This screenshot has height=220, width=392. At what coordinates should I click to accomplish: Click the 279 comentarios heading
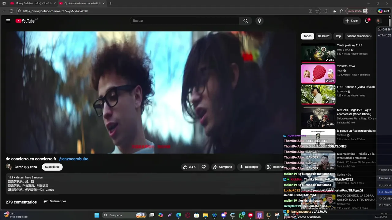click(21, 202)
